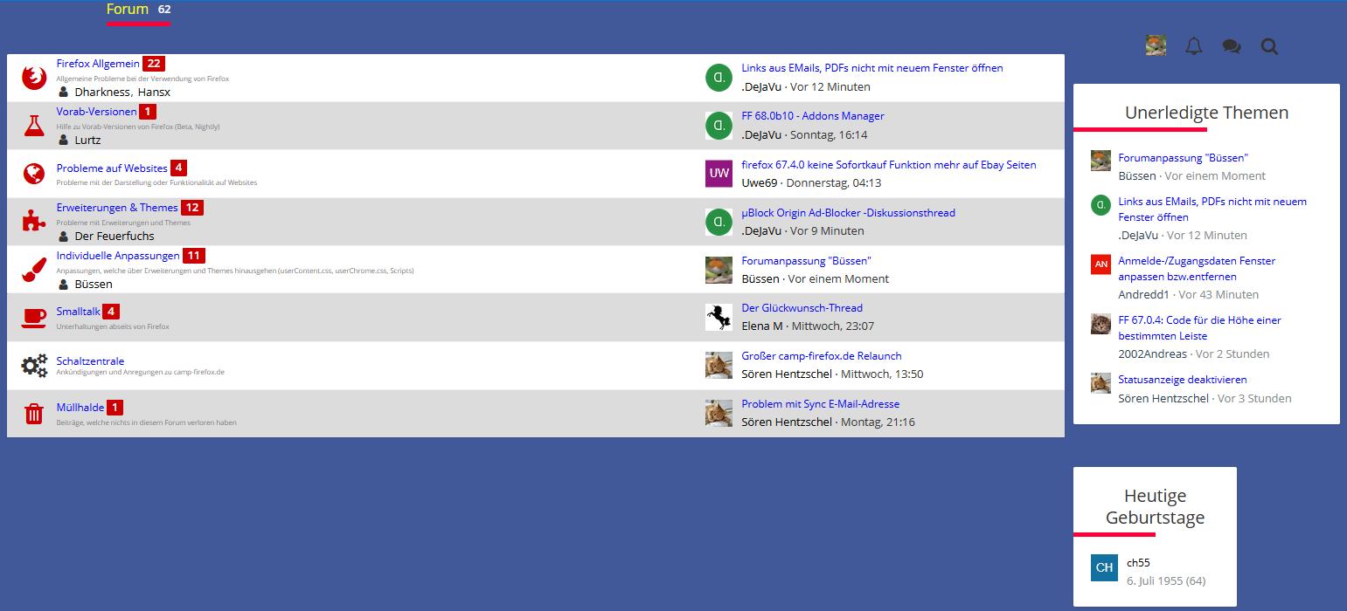Open moderator Lurtz profile

87,140
